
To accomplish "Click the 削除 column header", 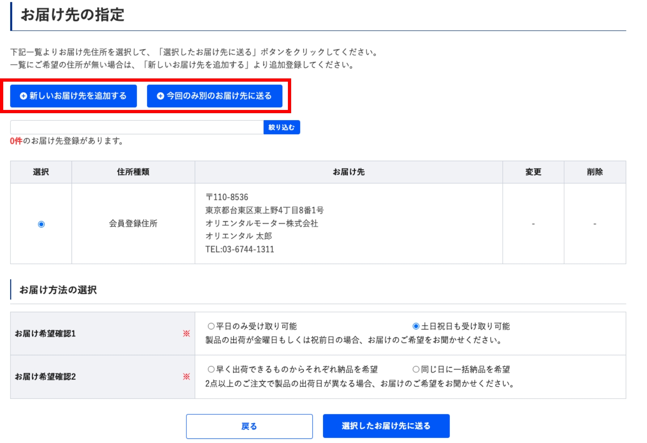I will (595, 172).
